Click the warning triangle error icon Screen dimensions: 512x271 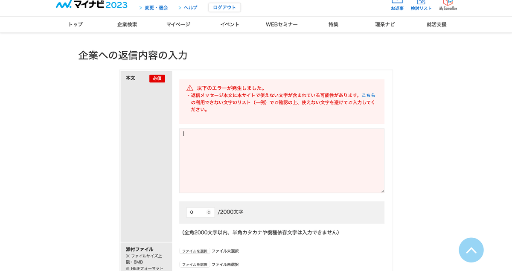[x=190, y=88]
